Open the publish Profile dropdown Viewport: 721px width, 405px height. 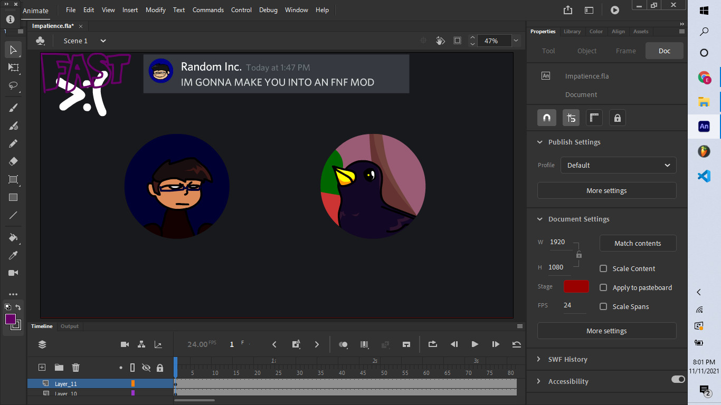(618, 165)
